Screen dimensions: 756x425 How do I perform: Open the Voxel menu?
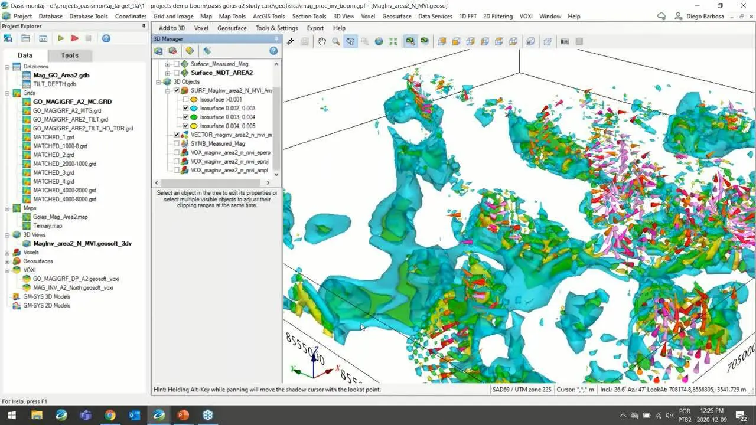coord(368,16)
